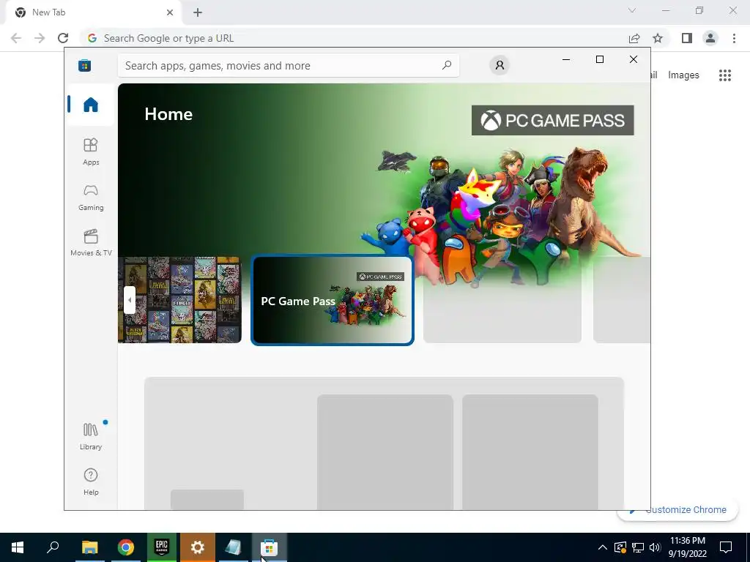Go back in Chrome
750x562 pixels.
click(16, 38)
